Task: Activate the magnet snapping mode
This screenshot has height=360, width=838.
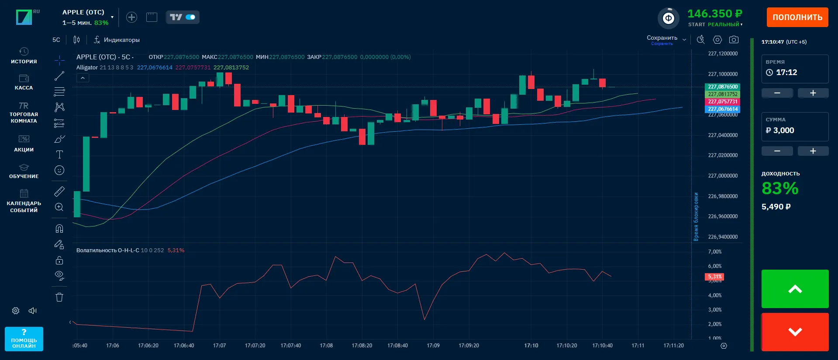Action: (59, 228)
